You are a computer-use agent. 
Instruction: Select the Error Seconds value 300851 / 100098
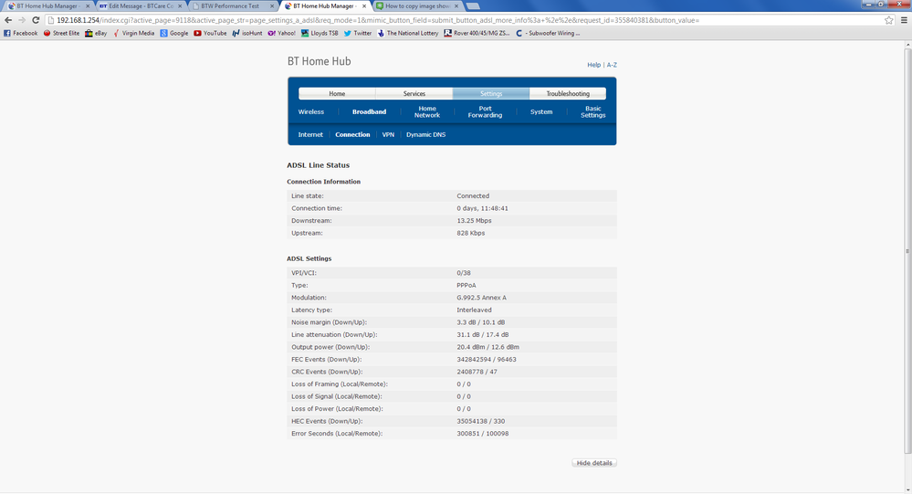point(483,434)
